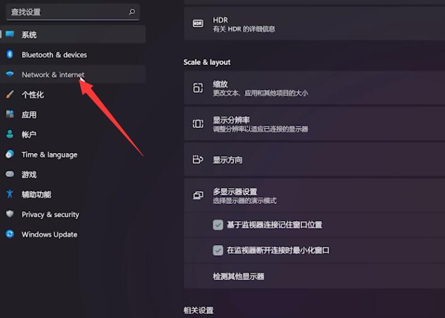Click 更改文本、应用和其他项目的大小 description

[x=260, y=93]
